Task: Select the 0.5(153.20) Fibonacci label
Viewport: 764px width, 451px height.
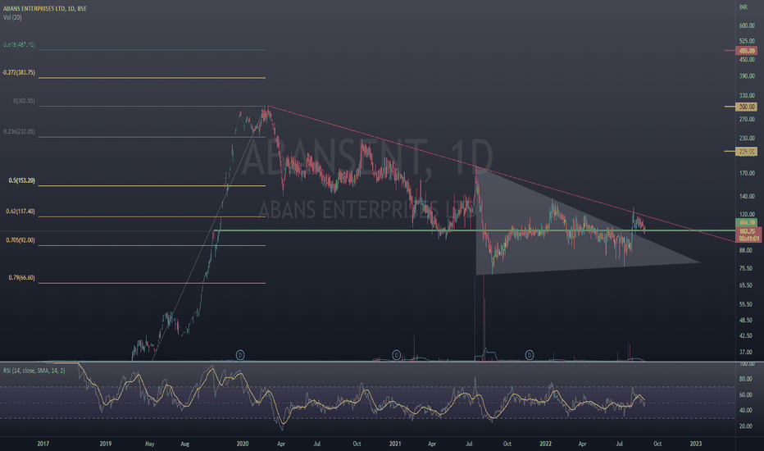Action: (x=22, y=180)
